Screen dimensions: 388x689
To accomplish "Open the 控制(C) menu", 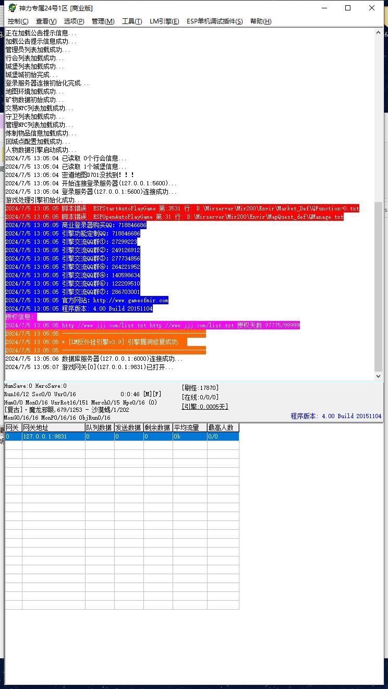I will click(x=18, y=21).
